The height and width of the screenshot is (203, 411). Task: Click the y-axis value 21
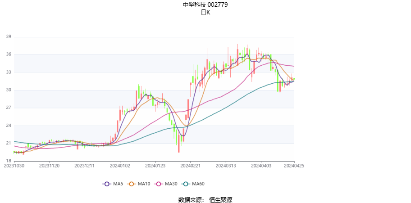[9, 143]
